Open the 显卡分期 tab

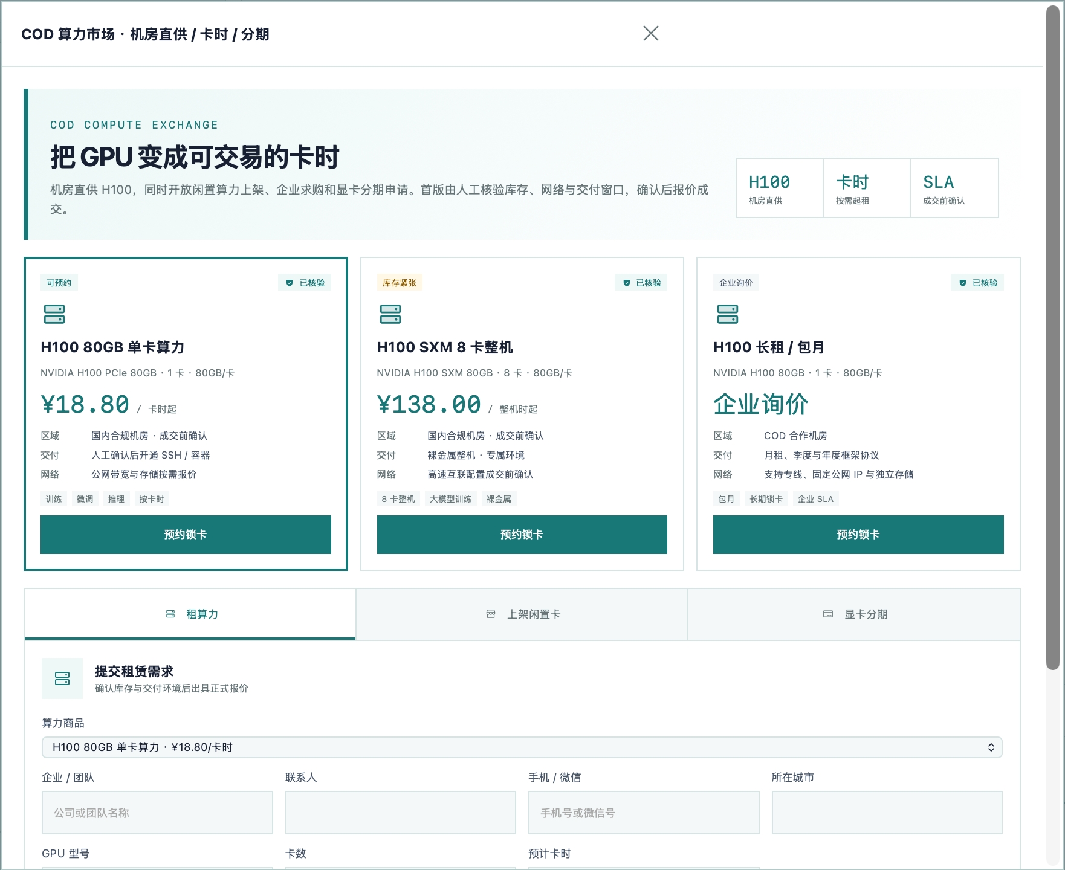[853, 614]
